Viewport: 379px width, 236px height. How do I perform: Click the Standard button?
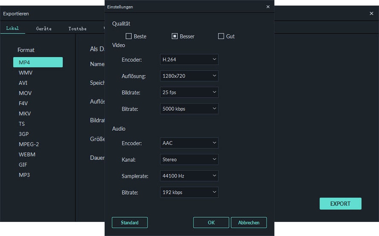(x=130, y=222)
